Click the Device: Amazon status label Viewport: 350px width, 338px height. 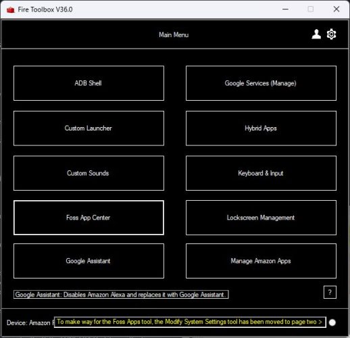(30, 322)
